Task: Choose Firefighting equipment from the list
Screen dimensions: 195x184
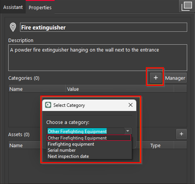Action: click(x=71, y=144)
